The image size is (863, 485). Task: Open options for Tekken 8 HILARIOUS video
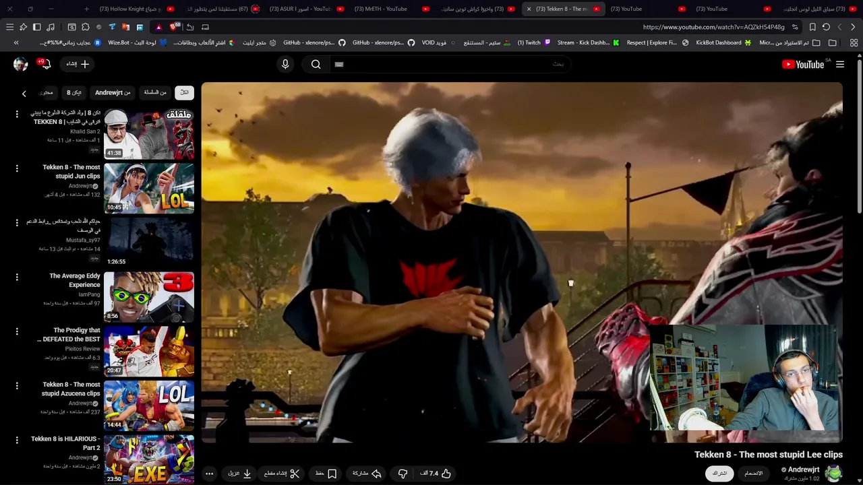[x=17, y=440]
